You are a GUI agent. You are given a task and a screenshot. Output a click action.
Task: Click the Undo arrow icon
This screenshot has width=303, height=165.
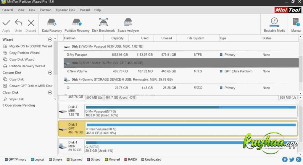click(x=18, y=23)
